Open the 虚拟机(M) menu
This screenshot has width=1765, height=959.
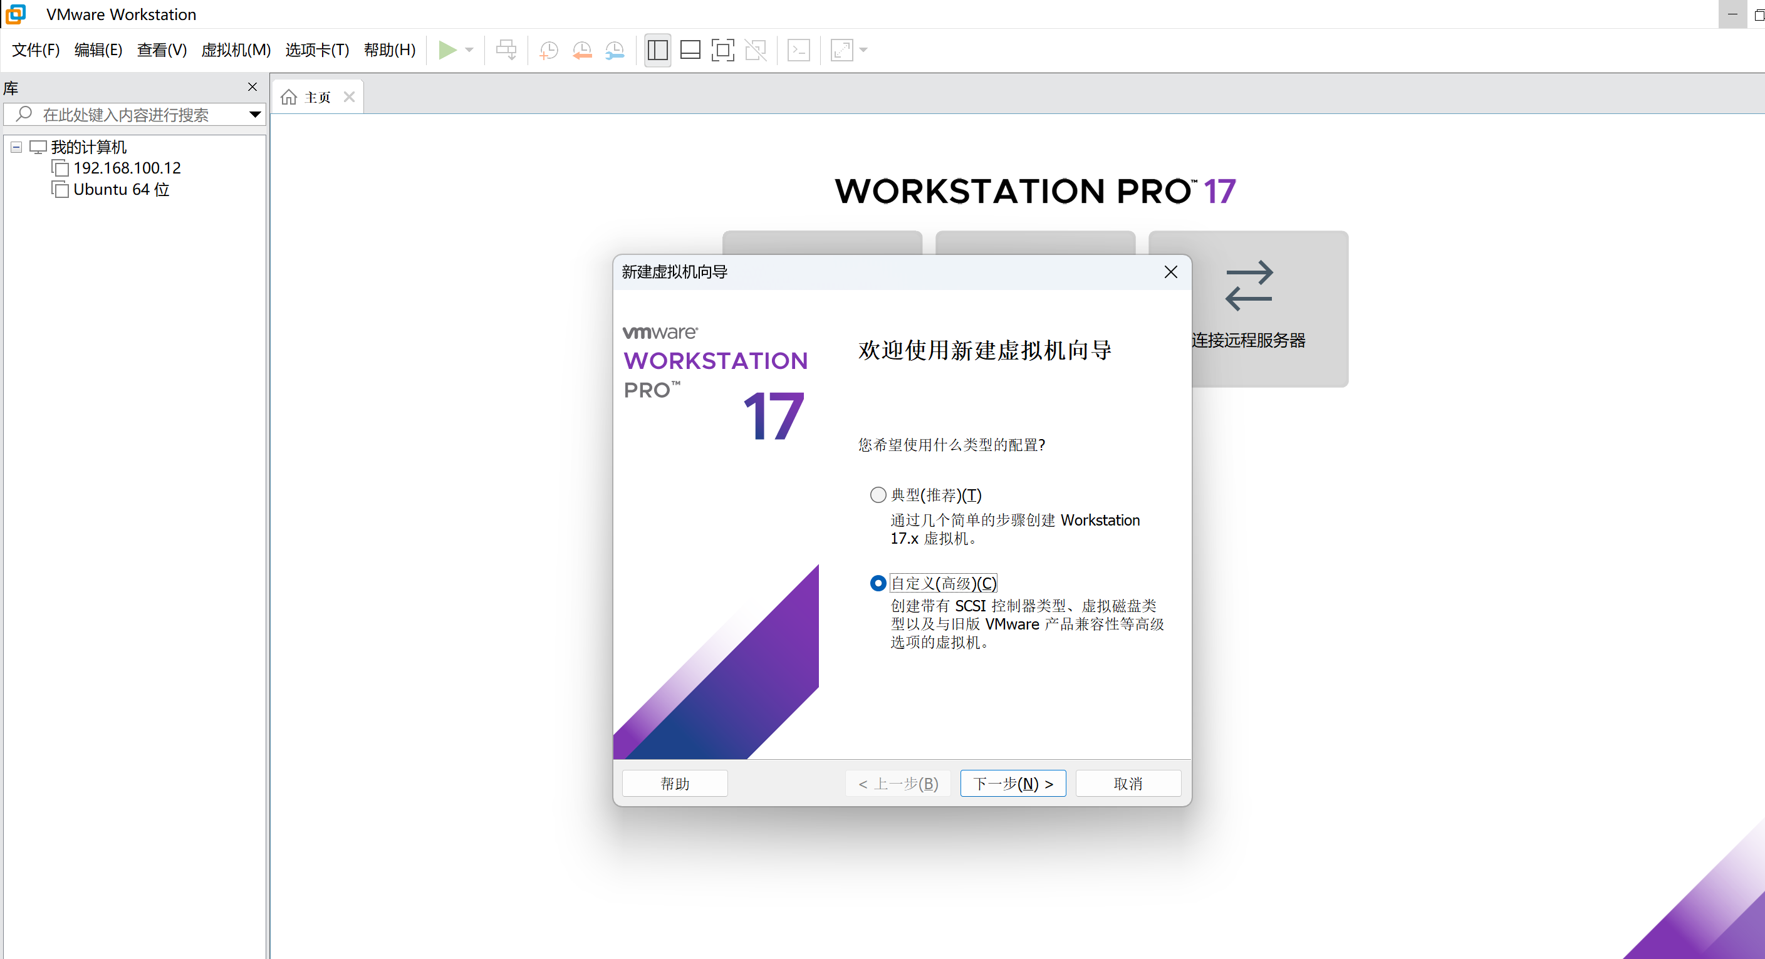(236, 50)
